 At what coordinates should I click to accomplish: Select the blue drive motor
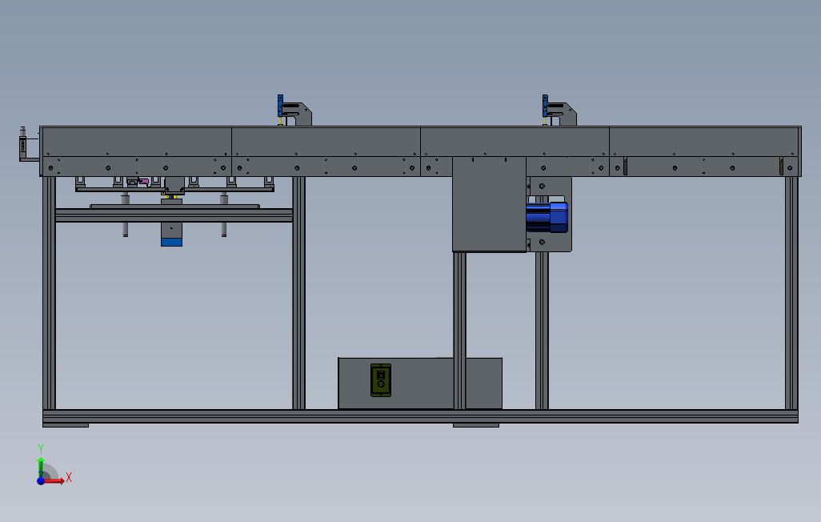click(x=547, y=217)
